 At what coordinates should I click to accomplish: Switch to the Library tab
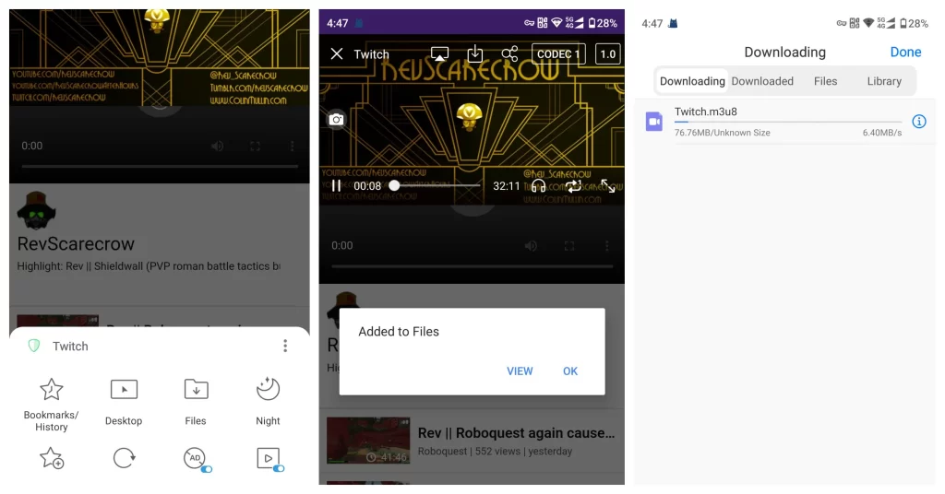[x=884, y=81]
